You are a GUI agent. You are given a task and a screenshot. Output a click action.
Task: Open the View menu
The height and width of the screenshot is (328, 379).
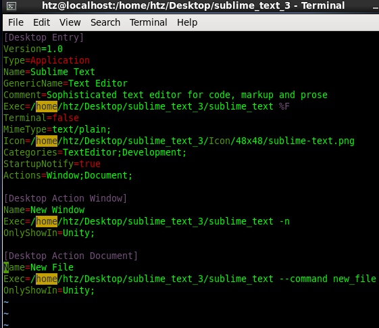tap(70, 22)
